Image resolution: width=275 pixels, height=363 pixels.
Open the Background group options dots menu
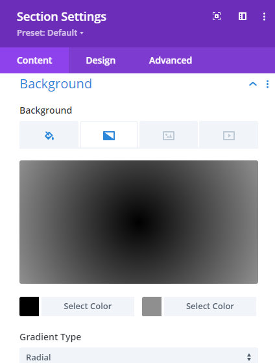[x=267, y=84]
